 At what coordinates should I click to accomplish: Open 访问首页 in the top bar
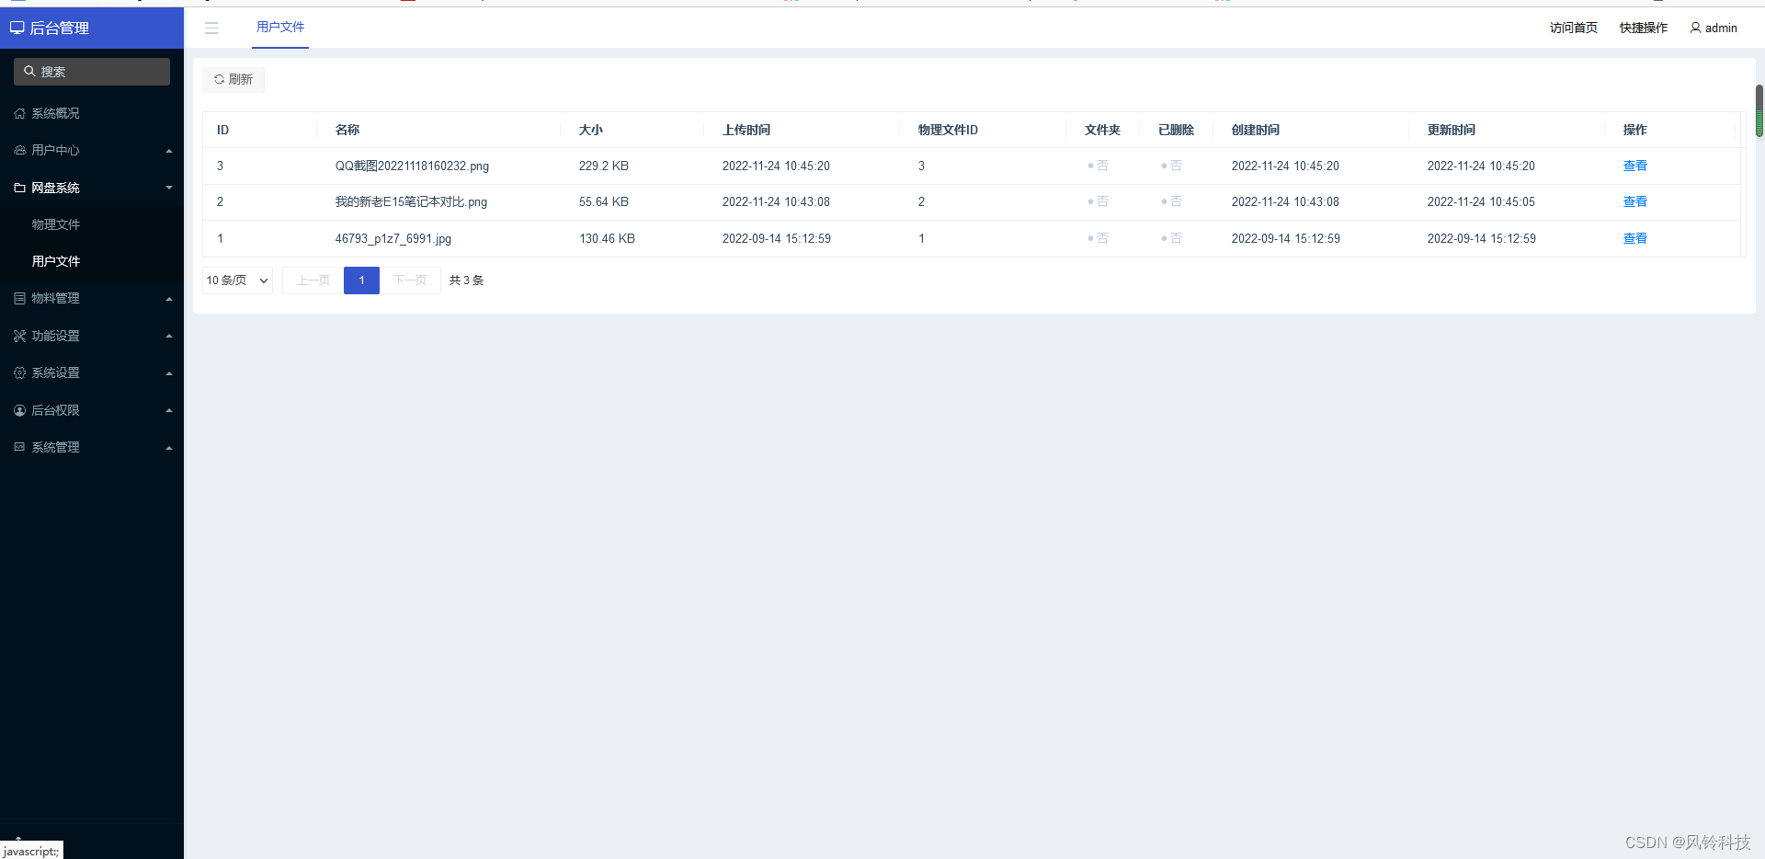point(1573,29)
